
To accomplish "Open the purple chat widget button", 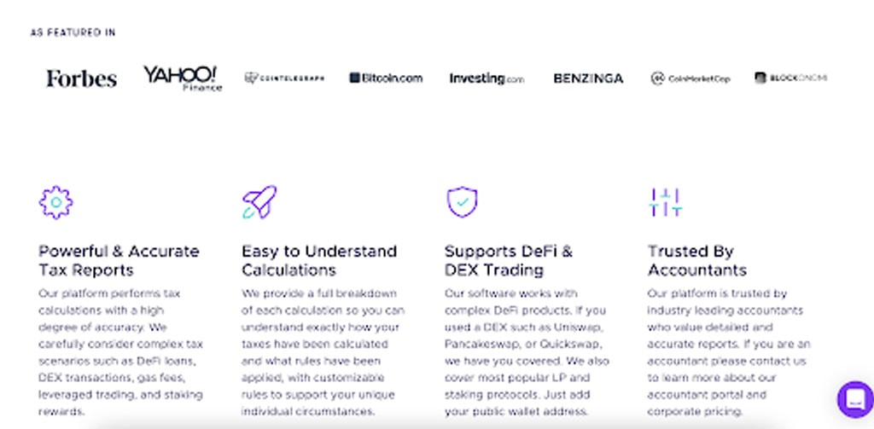I will tap(855, 399).
